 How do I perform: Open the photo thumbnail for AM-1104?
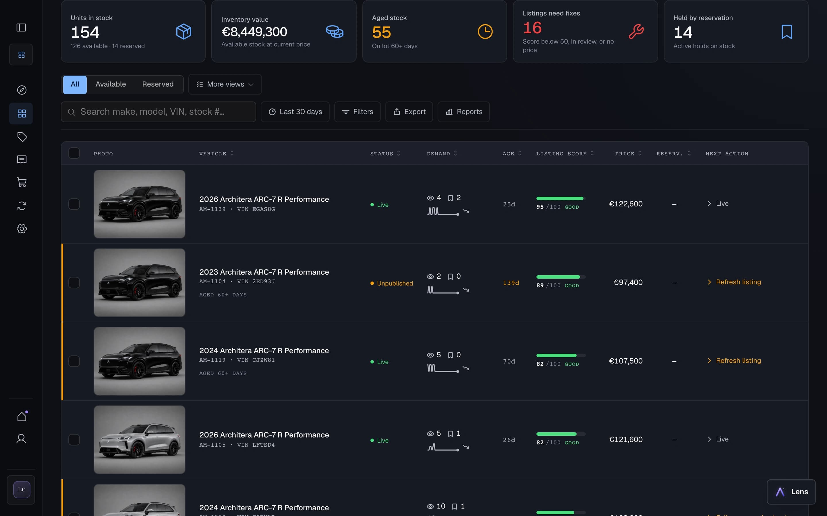tap(140, 283)
